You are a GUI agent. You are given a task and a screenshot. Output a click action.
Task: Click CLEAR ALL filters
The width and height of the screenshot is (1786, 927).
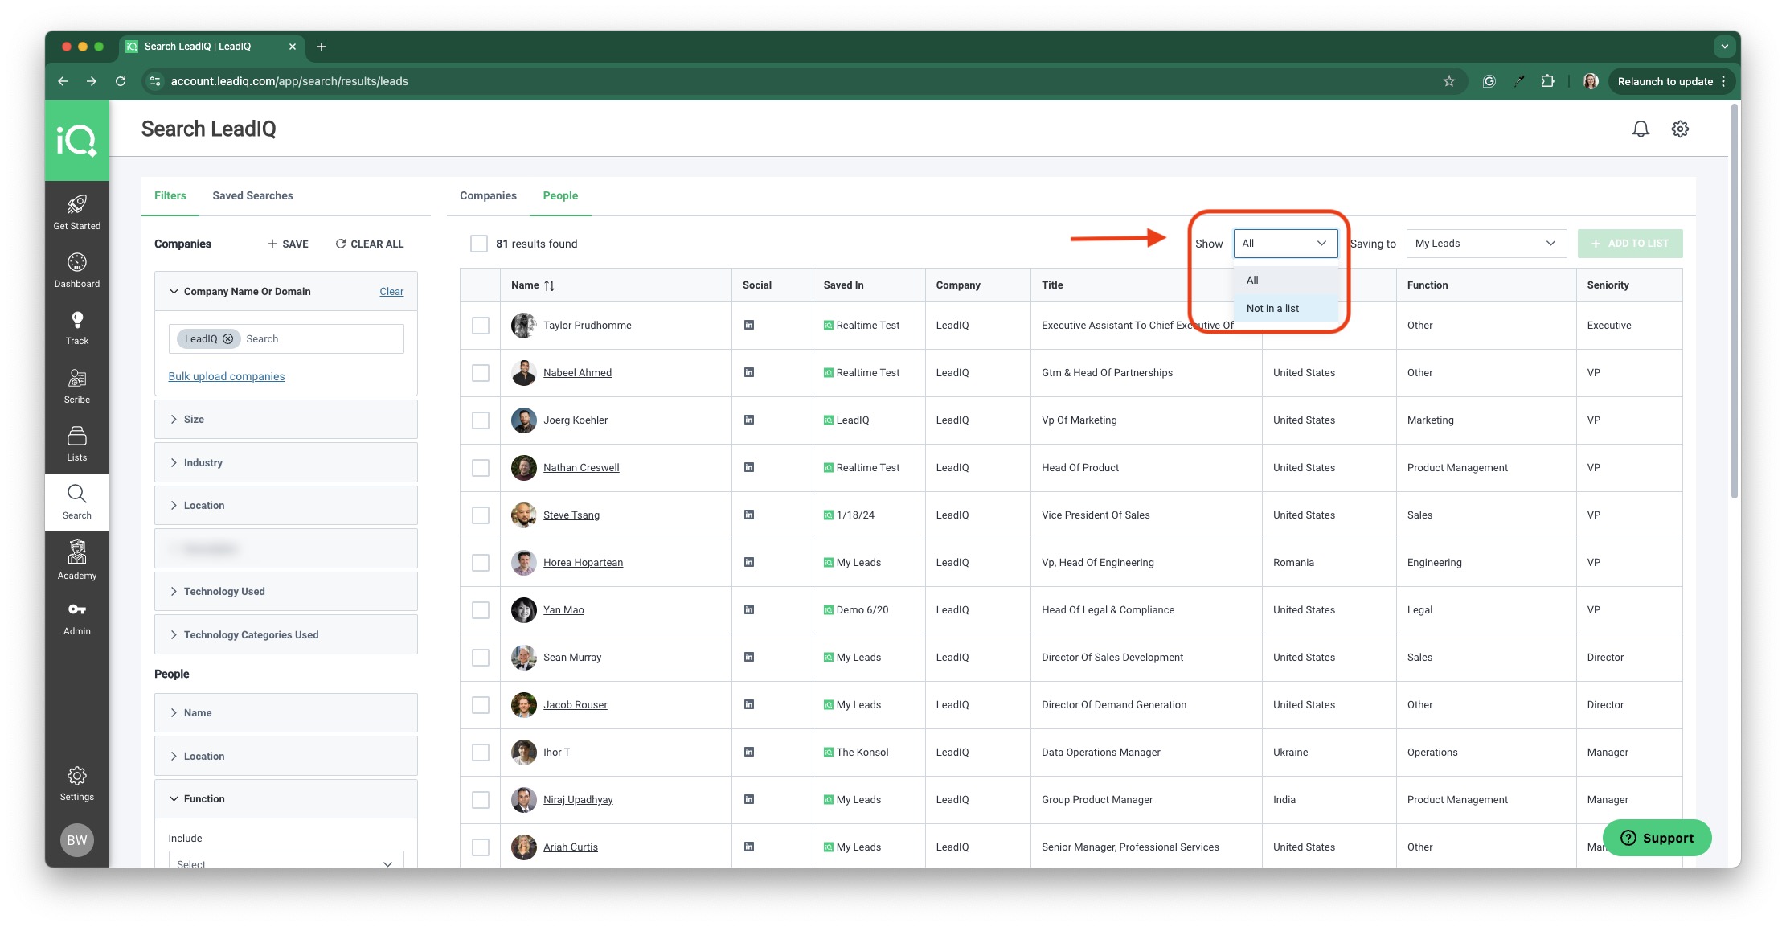[370, 244]
